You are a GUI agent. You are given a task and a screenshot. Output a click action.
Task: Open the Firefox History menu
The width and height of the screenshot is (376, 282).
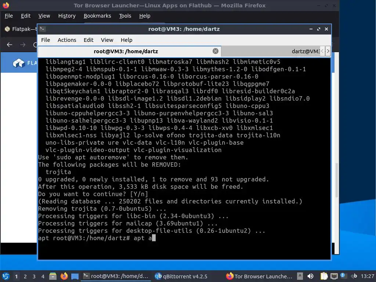tap(67, 16)
